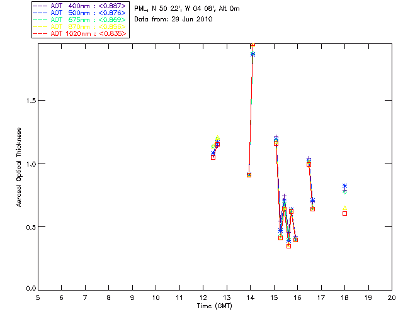Click the blue dashed line sample in legend

(40, 13)
